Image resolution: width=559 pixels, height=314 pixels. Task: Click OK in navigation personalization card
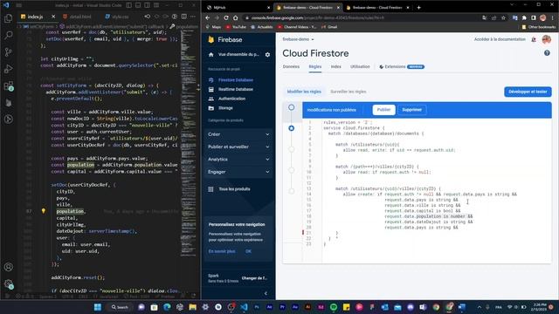click(x=248, y=251)
